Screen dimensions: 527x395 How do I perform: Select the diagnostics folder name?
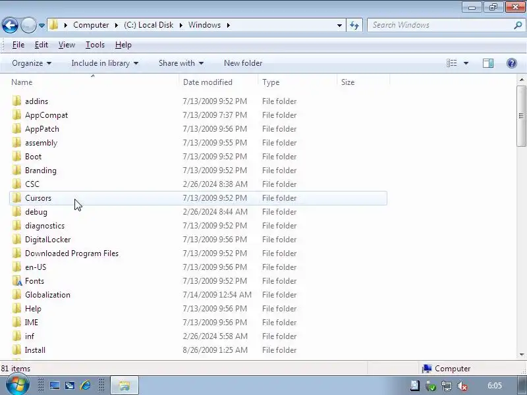pyautogui.click(x=45, y=226)
